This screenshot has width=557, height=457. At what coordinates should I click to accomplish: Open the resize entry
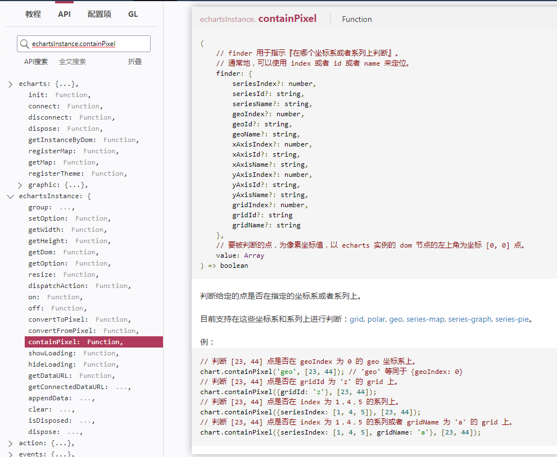click(63, 275)
